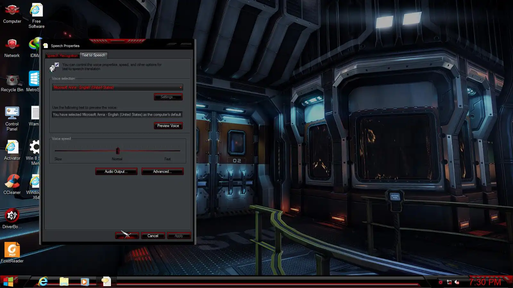
Task: Select the Windows X64 shortcut icon
Action: tap(33, 187)
